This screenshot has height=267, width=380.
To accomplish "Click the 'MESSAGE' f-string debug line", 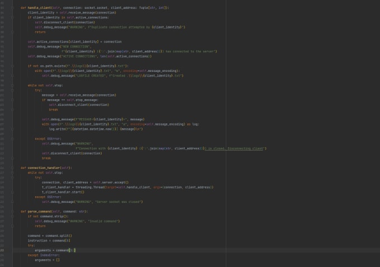I will coord(93,119).
